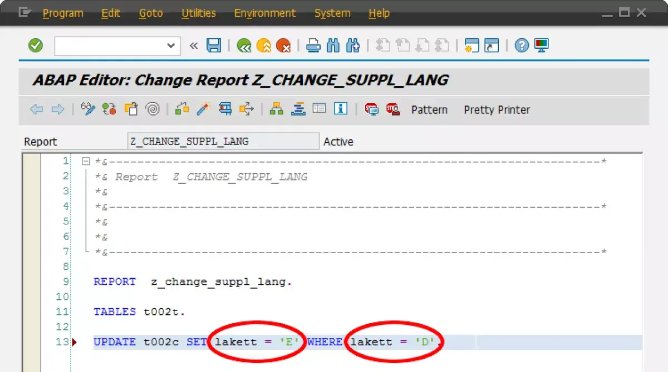Run syntax Check icon
Viewport: 668px width, 372px height.
tap(182, 109)
